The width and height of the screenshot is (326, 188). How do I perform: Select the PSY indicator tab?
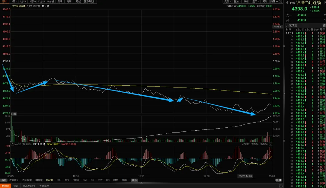(x=100, y=180)
